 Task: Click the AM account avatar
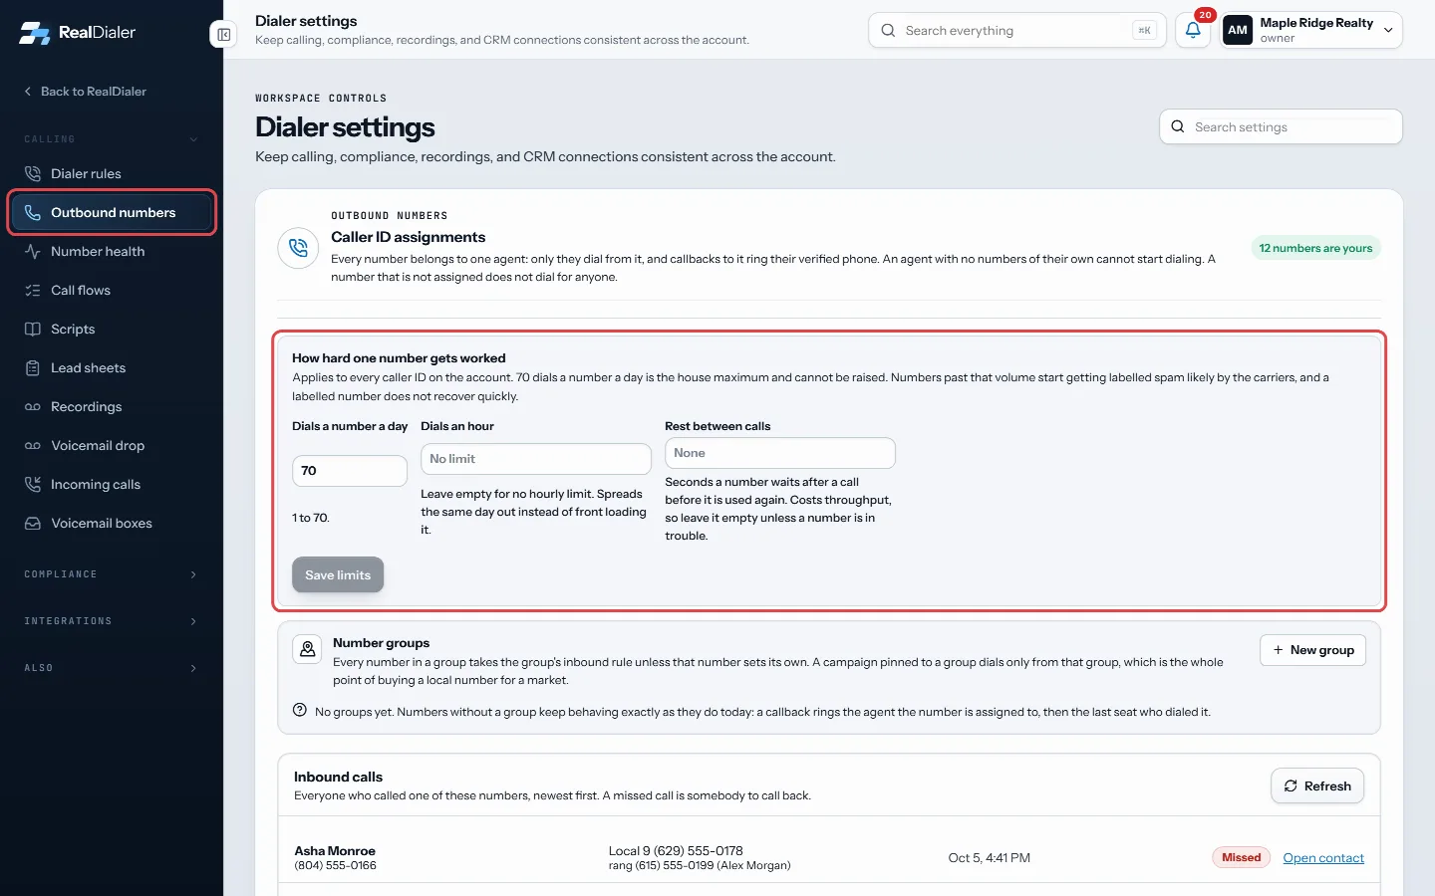(x=1238, y=30)
